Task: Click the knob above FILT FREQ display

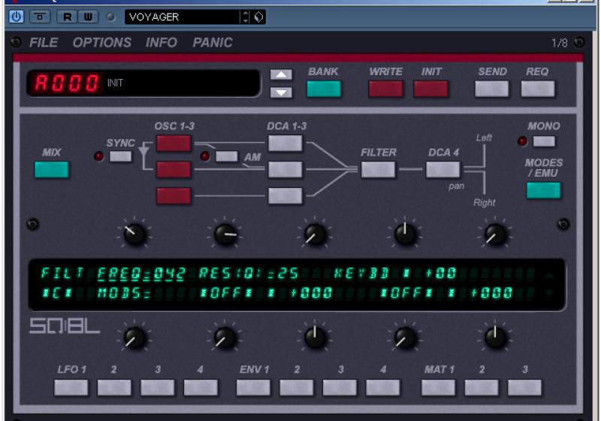Action: click(x=134, y=235)
